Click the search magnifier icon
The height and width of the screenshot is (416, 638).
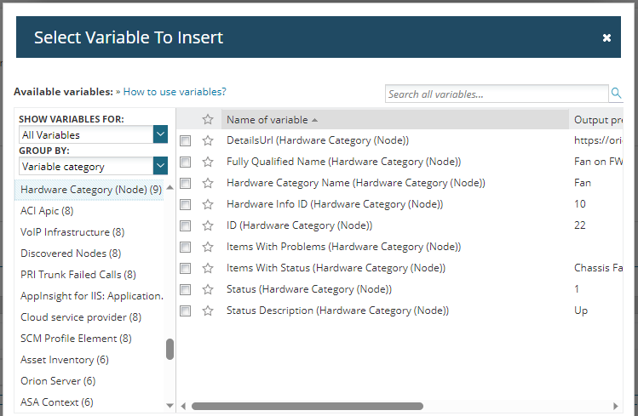[x=616, y=94]
